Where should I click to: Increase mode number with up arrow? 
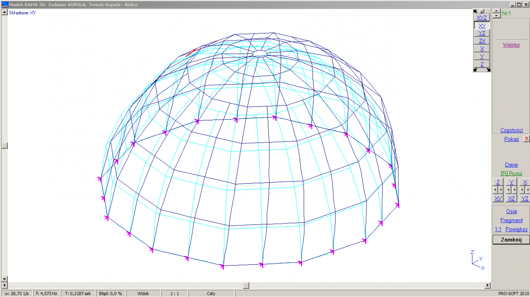coord(497,11)
